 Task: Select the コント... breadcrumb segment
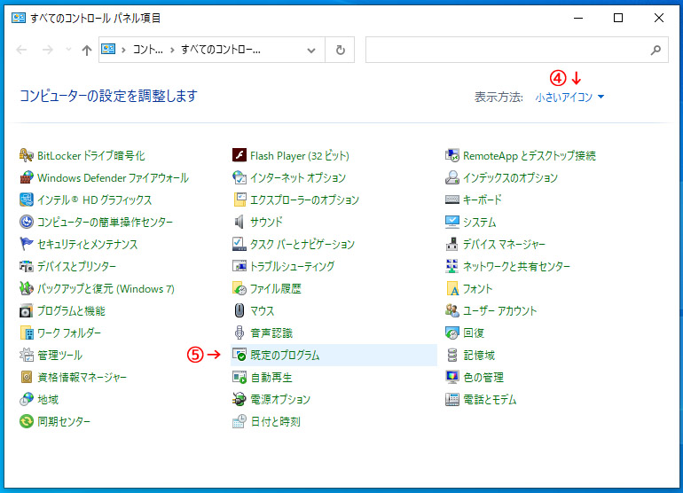coord(148,50)
